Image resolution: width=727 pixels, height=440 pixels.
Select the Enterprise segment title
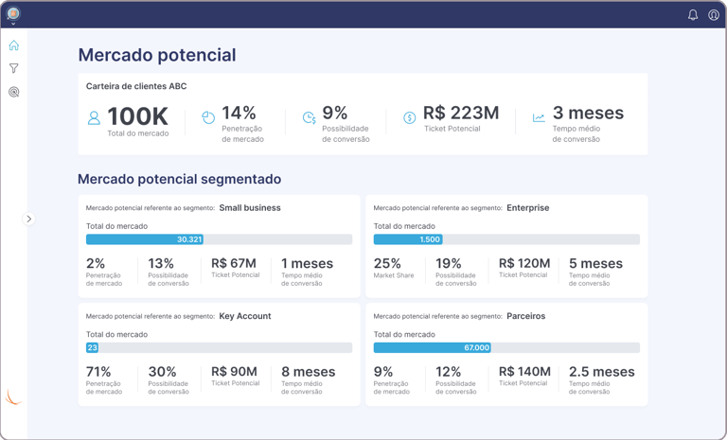[x=527, y=208]
